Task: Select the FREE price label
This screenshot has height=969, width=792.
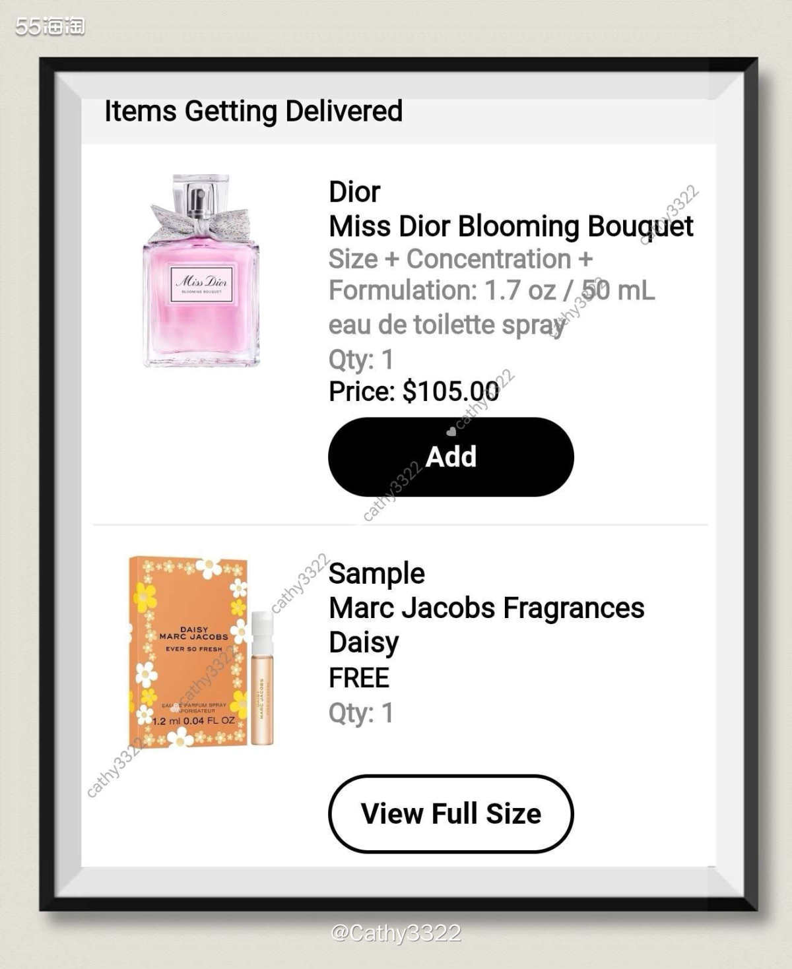Action: tap(359, 678)
